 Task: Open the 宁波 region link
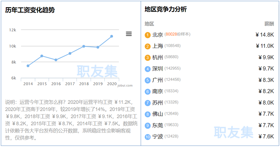pyautogui.click(x=157, y=137)
